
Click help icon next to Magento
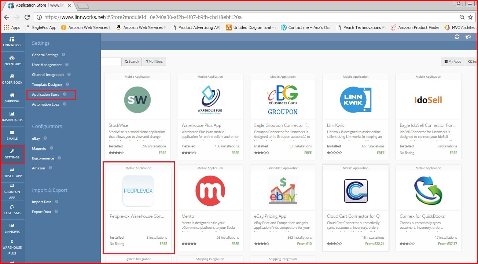[x=51, y=148]
